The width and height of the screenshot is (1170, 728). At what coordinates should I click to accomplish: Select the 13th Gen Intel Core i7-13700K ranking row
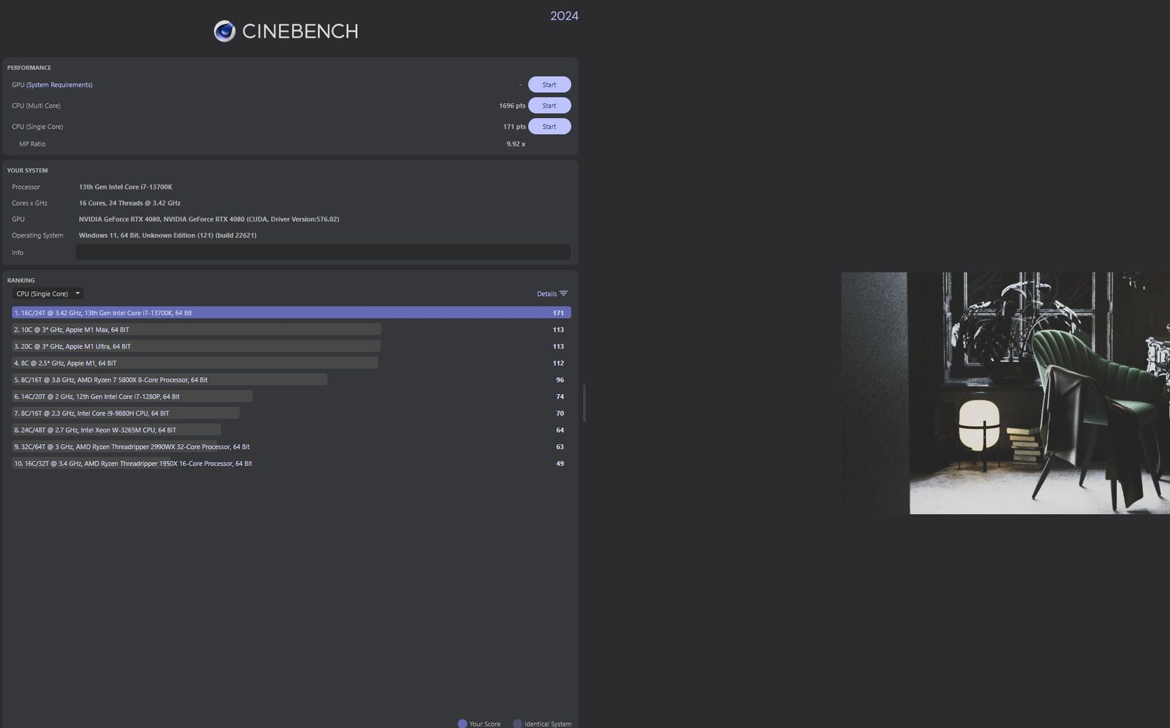(291, 313)
